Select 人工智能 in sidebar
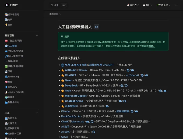 (11, 46)
